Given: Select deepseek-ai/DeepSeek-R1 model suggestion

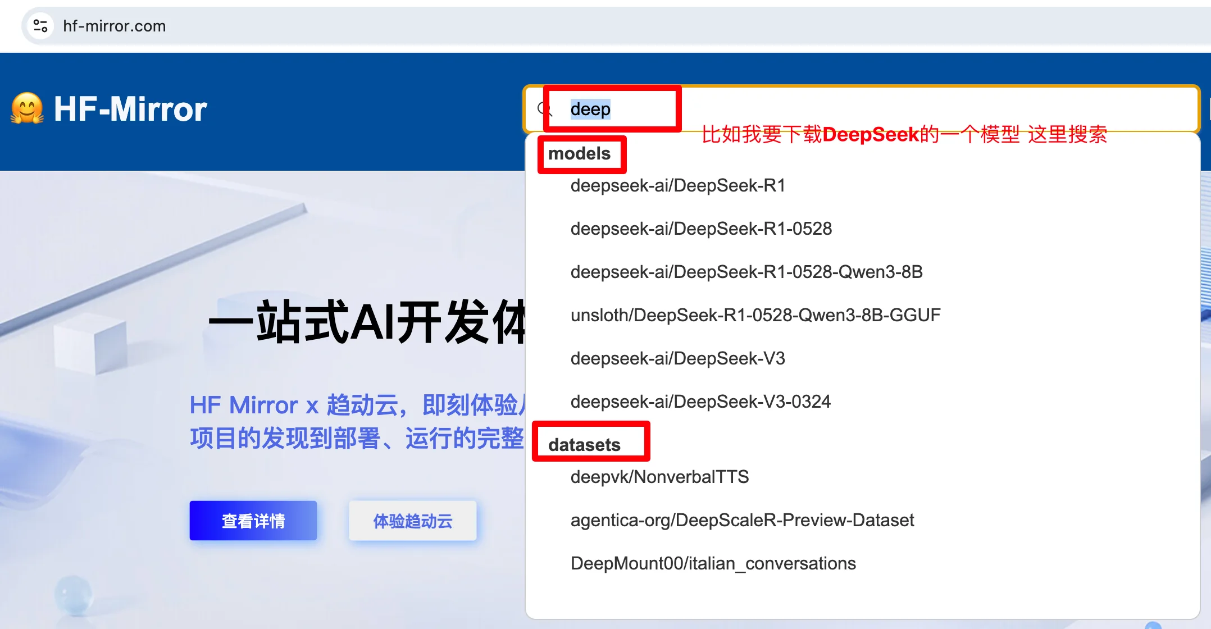Looking at the screenshot, I should 678,185.
